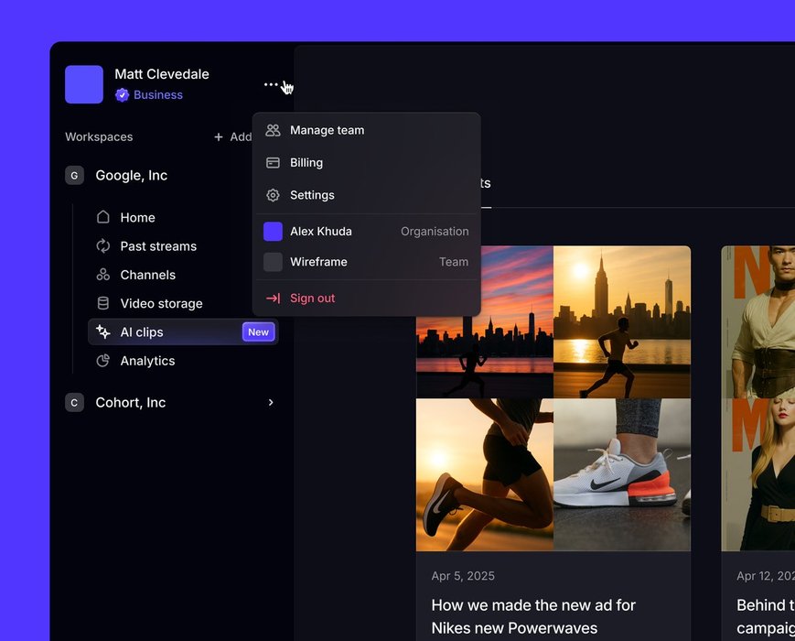Open the three-dots account menu
Image resolution: width=795 pixels, height=641 pixels.
(271, 84)
